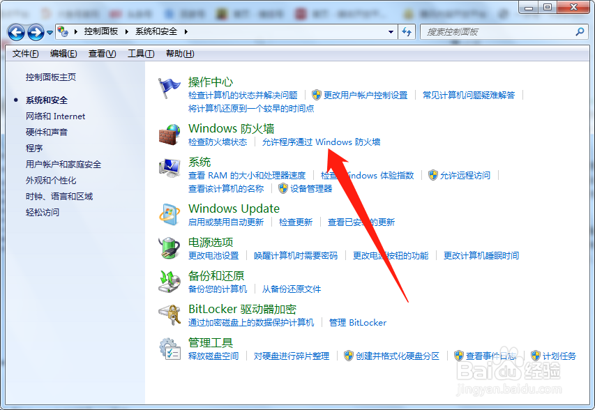Open the Backup and Restore icon
This screenshot has width=595, height=410.
(170, 282)
